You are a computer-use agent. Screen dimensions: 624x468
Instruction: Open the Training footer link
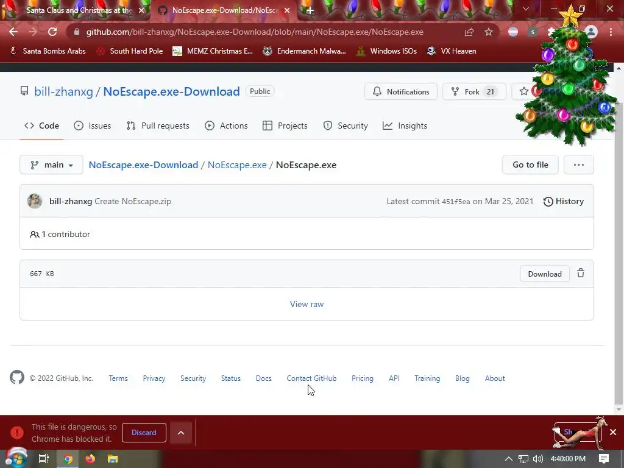tap(427, 378)
